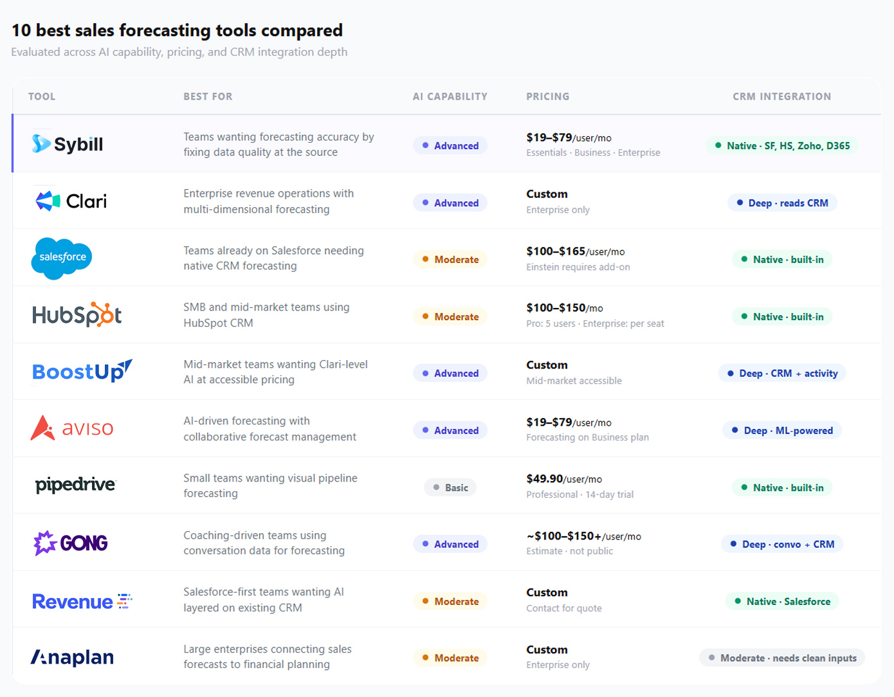Click the '$100–$165/user/mo' price

coord(576,251)
